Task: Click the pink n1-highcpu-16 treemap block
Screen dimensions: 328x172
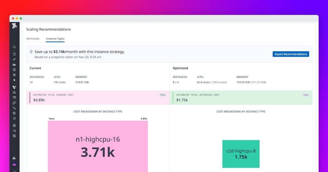Action: tap(98, 146)
